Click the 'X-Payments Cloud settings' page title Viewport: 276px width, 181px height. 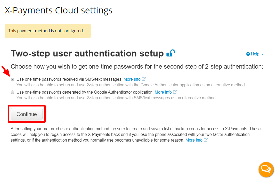pyautogui.click(x=59, y=10)
